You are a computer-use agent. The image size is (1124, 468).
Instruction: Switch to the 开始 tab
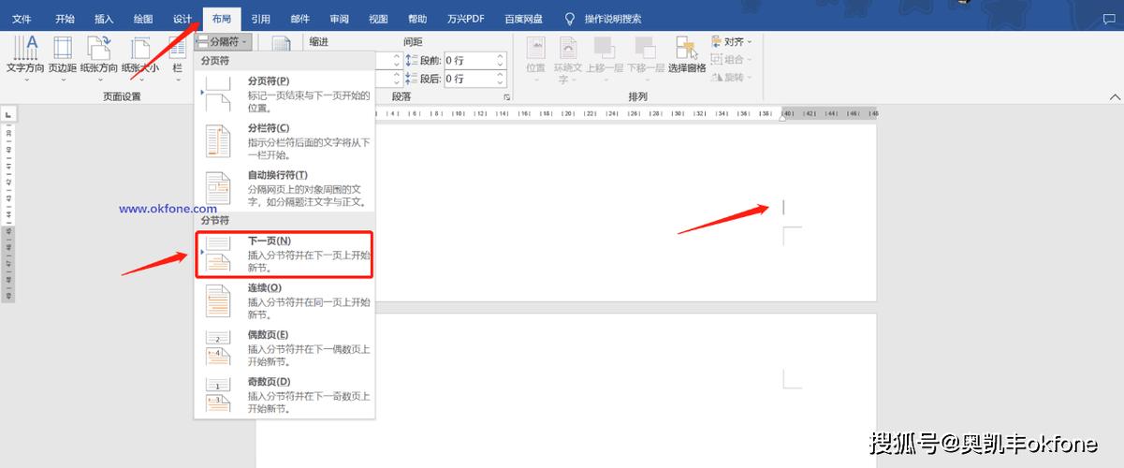pyautogui.click(x=65, y=19)
